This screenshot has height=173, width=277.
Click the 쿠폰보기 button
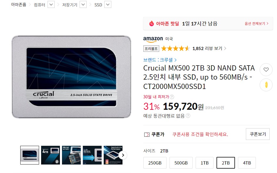coord(258,134)
